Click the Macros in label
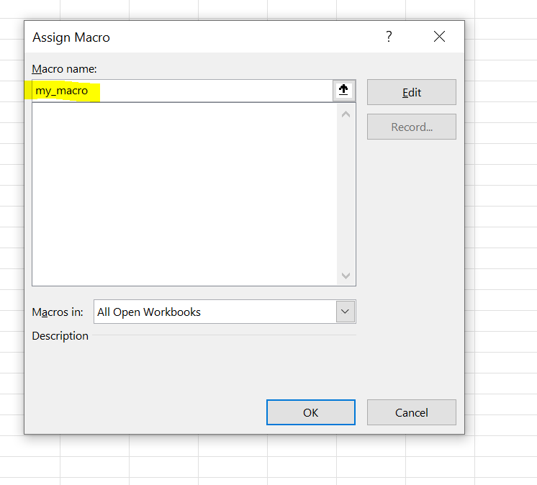The width and height of the screenshot is (537, 485). (58, 312)
